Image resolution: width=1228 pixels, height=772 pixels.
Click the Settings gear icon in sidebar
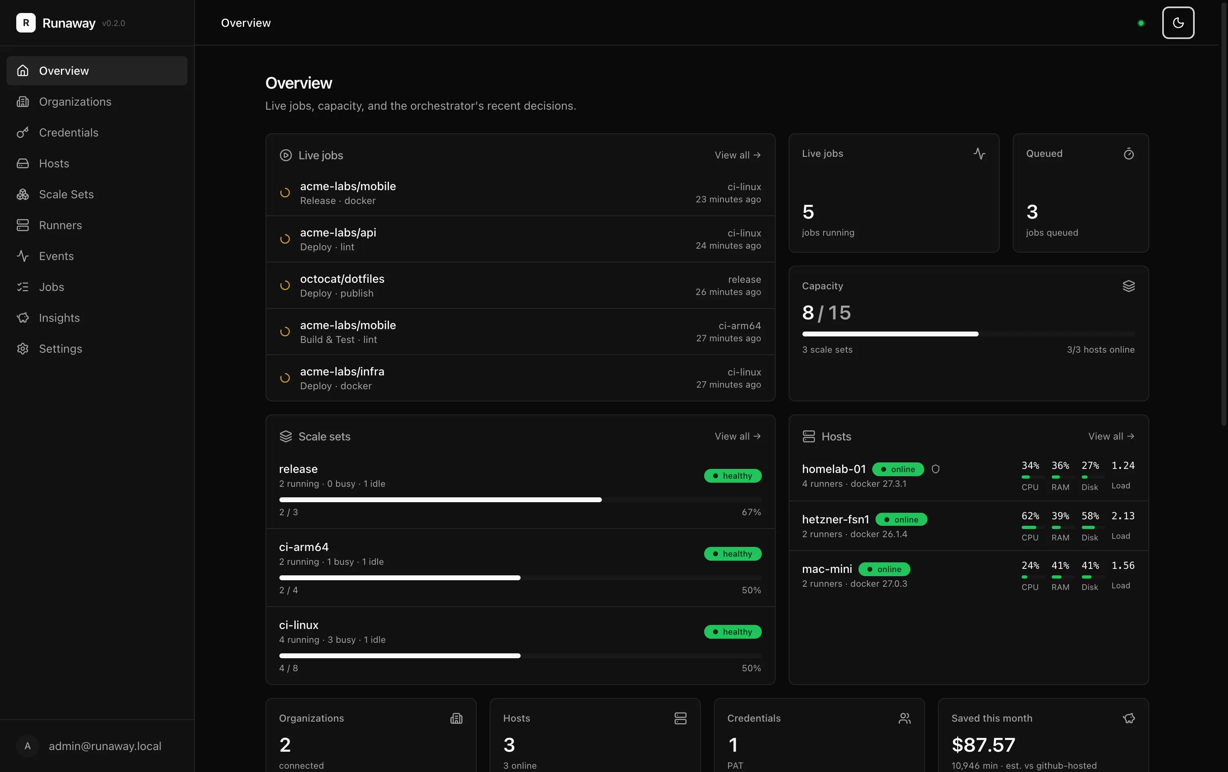point(22,349)
